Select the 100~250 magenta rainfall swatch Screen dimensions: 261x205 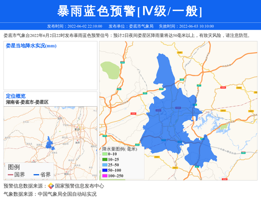pos(104,176)
